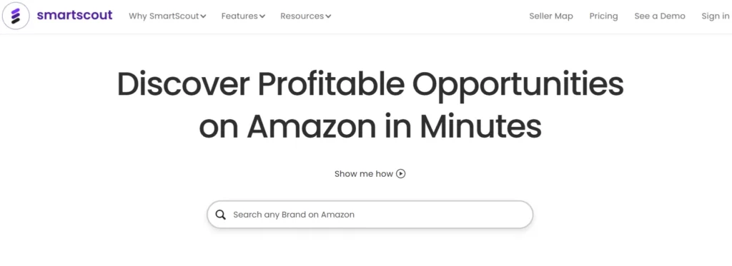This screenshot has width=732, height=266.
Task: Click the SmartScout circular logo icon
Action: [x=16, y=16]
